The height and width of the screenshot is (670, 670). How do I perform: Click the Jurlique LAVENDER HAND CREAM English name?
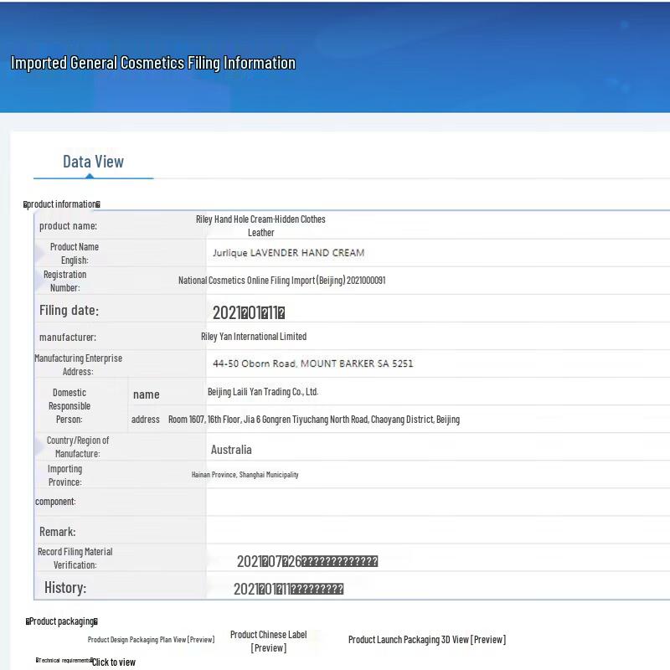click(x=288, y=253)
